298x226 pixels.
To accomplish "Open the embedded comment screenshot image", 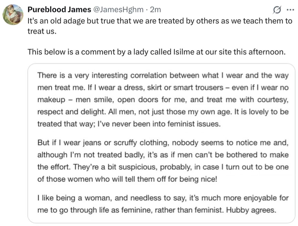I will [161, 143].
